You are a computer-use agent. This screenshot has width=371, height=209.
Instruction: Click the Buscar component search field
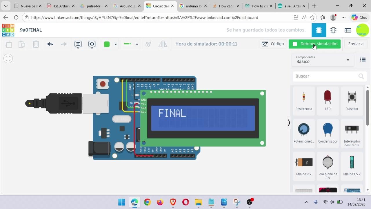326,76
